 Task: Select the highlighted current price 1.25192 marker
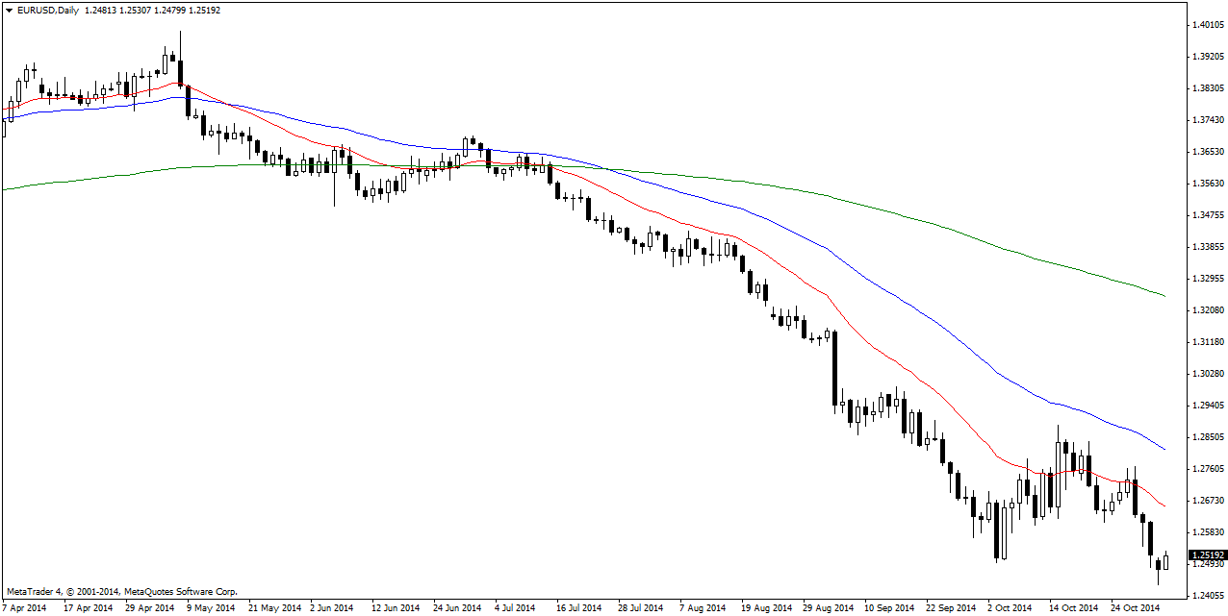[1207, 555]
